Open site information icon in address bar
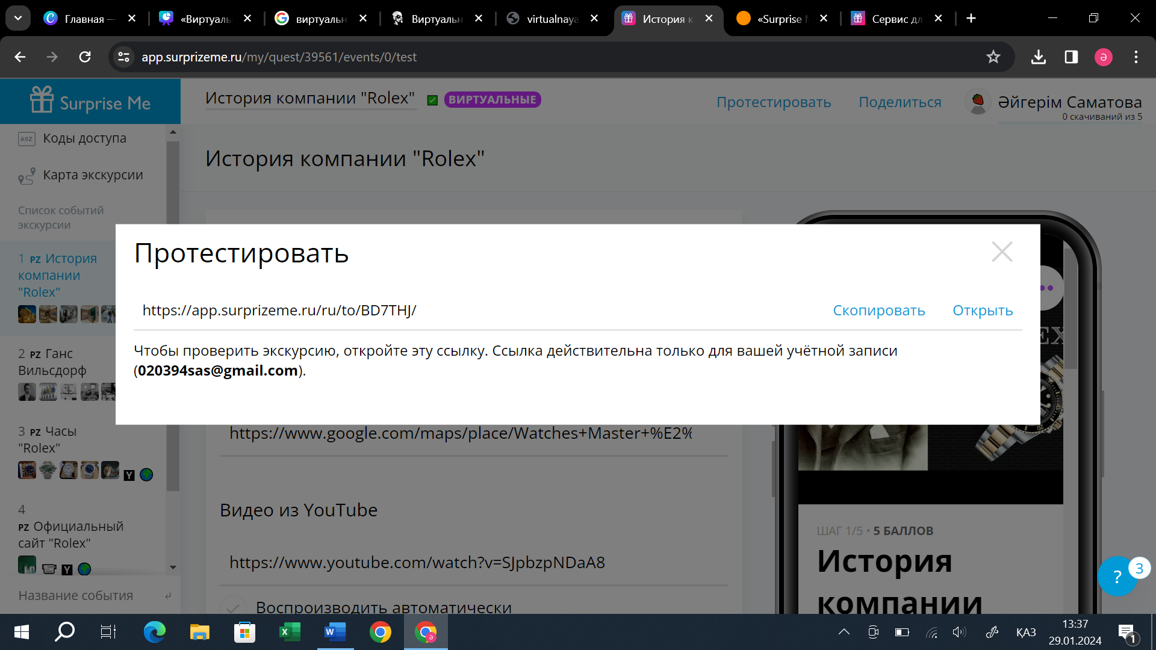 [x=123, y=57]
